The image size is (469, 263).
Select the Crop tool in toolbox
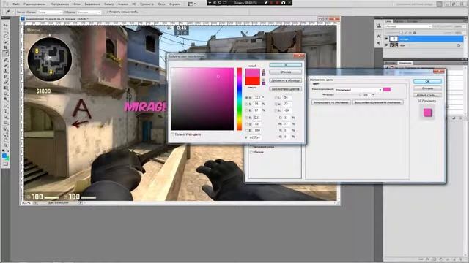(x=5, y=48)
